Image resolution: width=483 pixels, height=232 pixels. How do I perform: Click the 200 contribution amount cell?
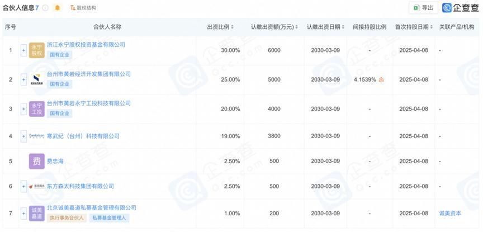point(274,213)
